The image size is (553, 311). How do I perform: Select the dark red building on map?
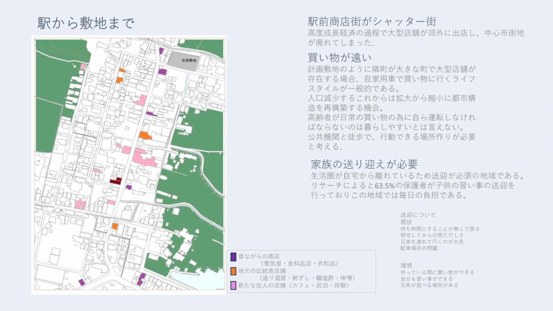[x=116, y=181]
